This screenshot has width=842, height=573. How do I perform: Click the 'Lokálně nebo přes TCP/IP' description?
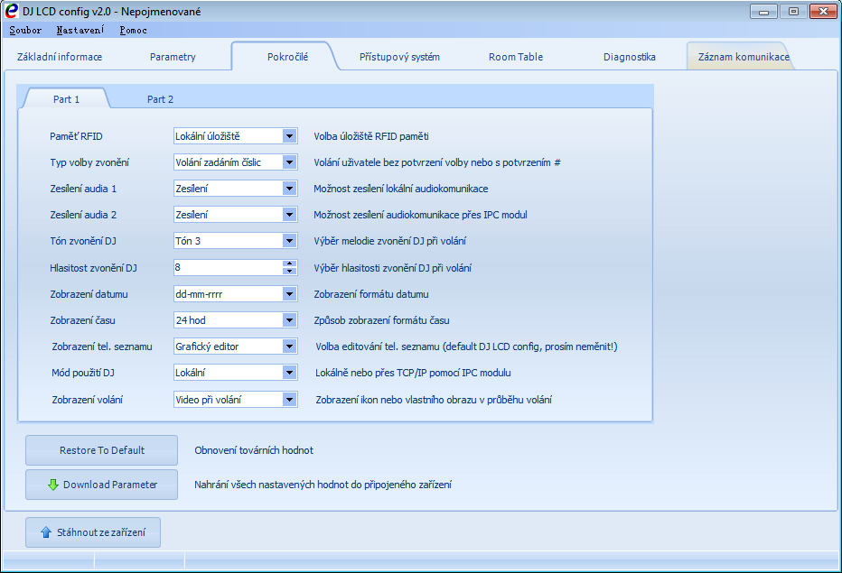click(413, 373)
